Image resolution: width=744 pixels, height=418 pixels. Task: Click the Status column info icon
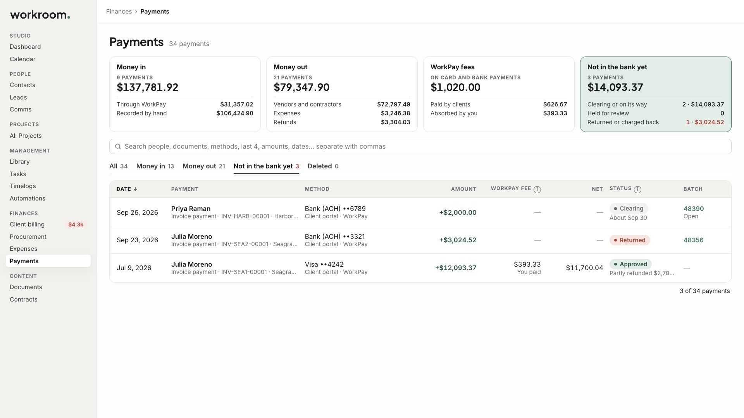coord(637,189)
